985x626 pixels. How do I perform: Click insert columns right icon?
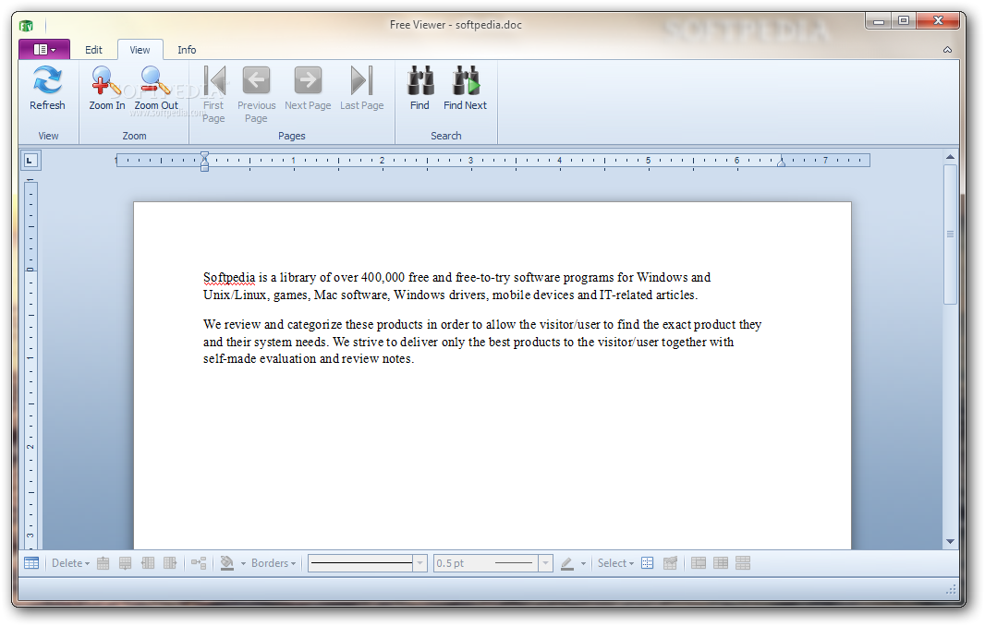click(170, 563)
